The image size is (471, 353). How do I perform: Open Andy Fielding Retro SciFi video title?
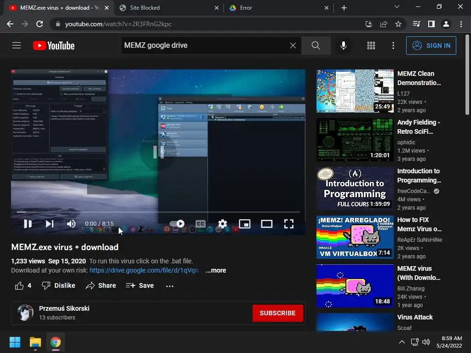pyautogui.click(x=419, y=127)
